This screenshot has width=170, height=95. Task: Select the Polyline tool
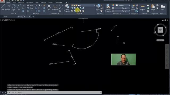click(x=8, y=7)
